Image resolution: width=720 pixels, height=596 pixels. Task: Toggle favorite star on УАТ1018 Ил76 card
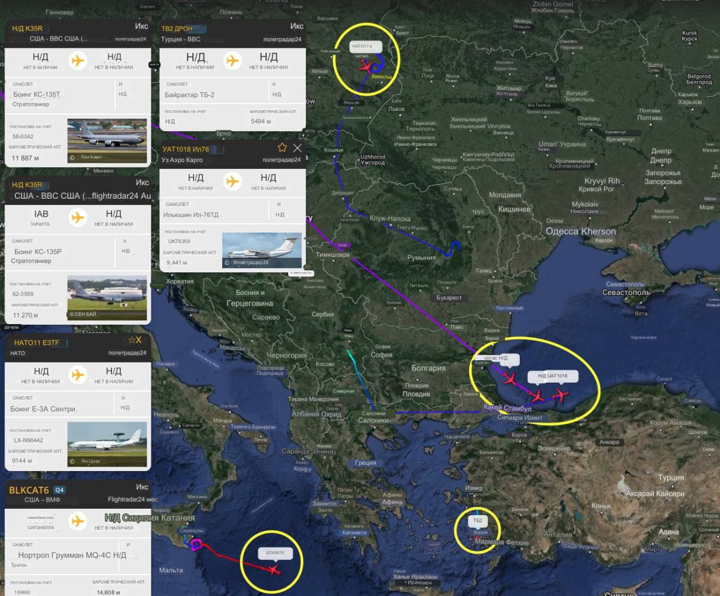pos(282,147)
